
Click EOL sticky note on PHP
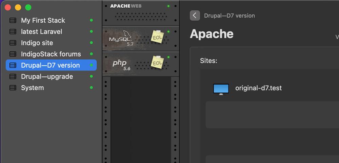coord(157,62)
